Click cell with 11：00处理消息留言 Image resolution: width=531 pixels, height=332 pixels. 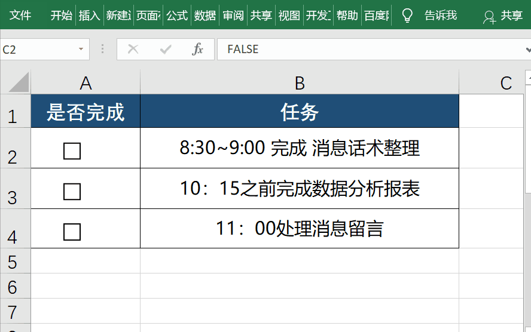300,229
